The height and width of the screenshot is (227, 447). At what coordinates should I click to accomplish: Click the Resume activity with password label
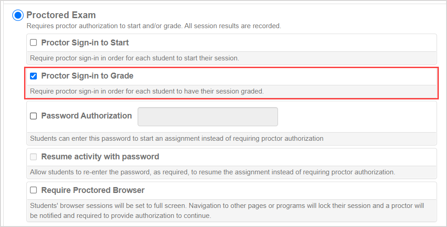(100, 157)
